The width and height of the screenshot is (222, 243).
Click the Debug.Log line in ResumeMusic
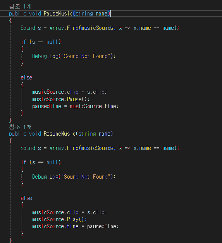74,177
